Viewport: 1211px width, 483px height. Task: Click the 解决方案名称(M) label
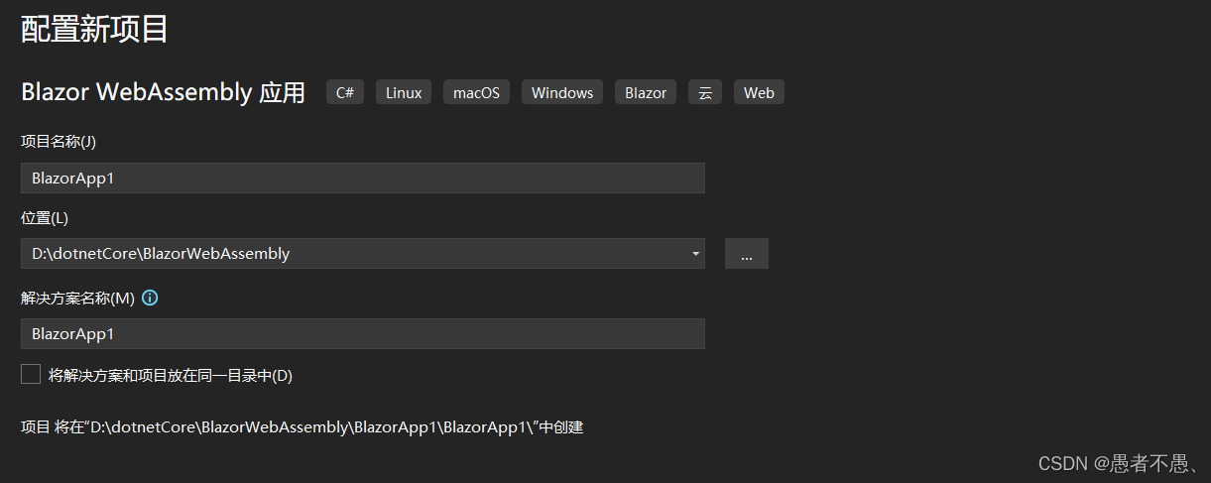coord(77,298)
